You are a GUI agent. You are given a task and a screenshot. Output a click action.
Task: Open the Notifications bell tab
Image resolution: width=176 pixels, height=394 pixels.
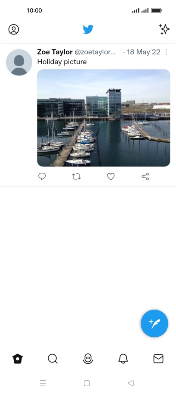click(123, 359)
